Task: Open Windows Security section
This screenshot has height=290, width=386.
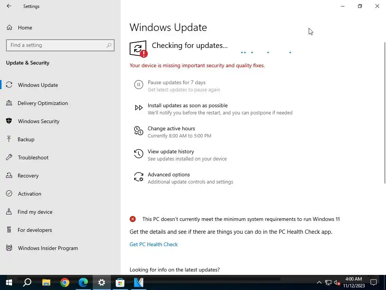Action: (x=39, y=121)
